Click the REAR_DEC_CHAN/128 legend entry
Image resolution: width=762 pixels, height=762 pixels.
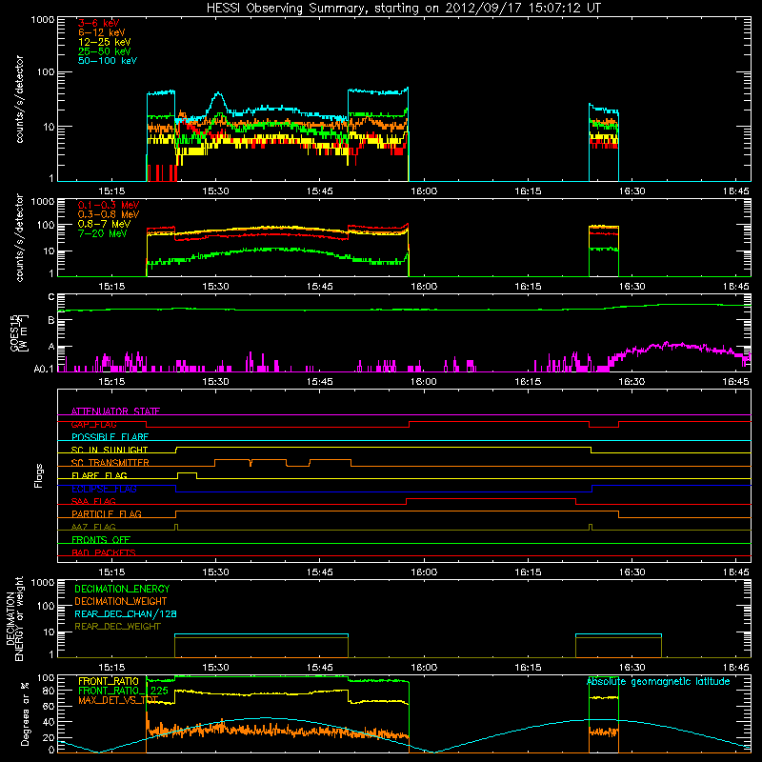pyautogui.click(x=126, y=613)
